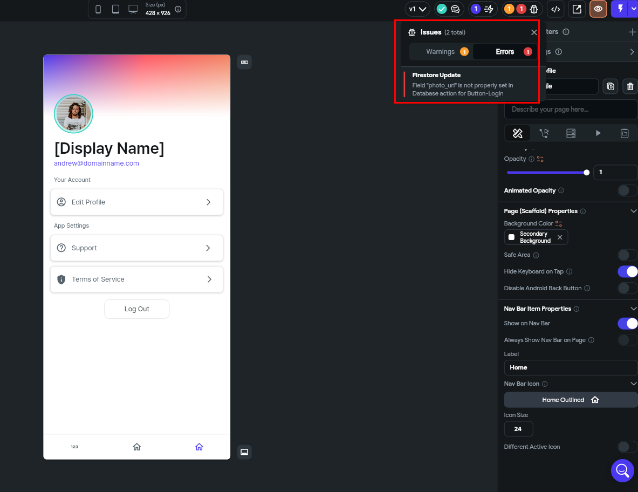638x492 pixels.
Task: Click the Support row
Action: (137, 248)
